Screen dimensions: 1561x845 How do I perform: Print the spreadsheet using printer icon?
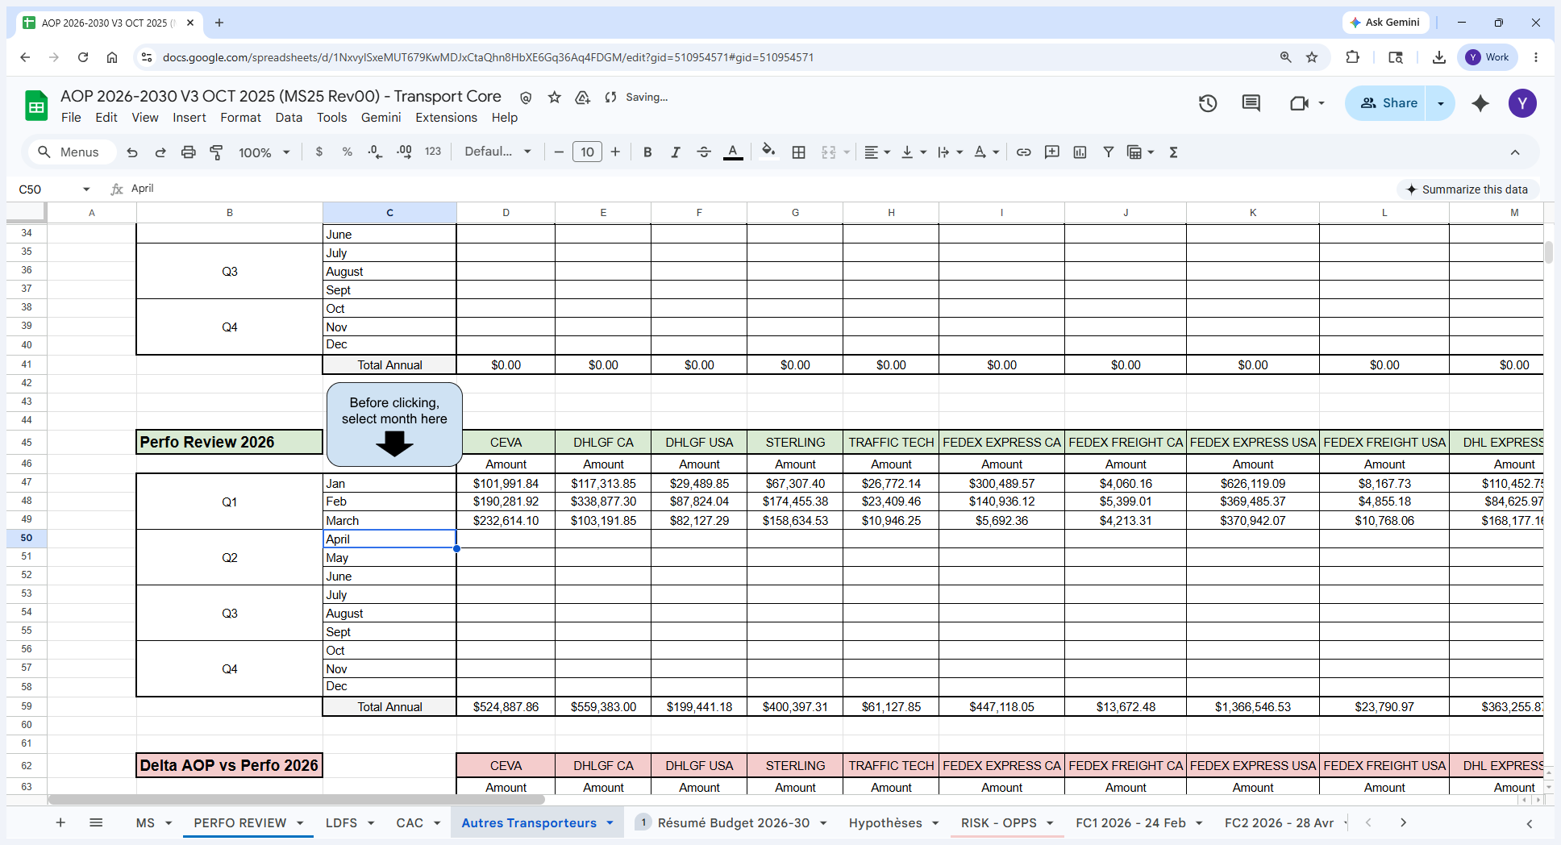pyautogui.click(x=188, y=152)
